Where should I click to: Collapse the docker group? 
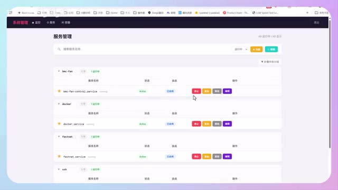point(59,104)
